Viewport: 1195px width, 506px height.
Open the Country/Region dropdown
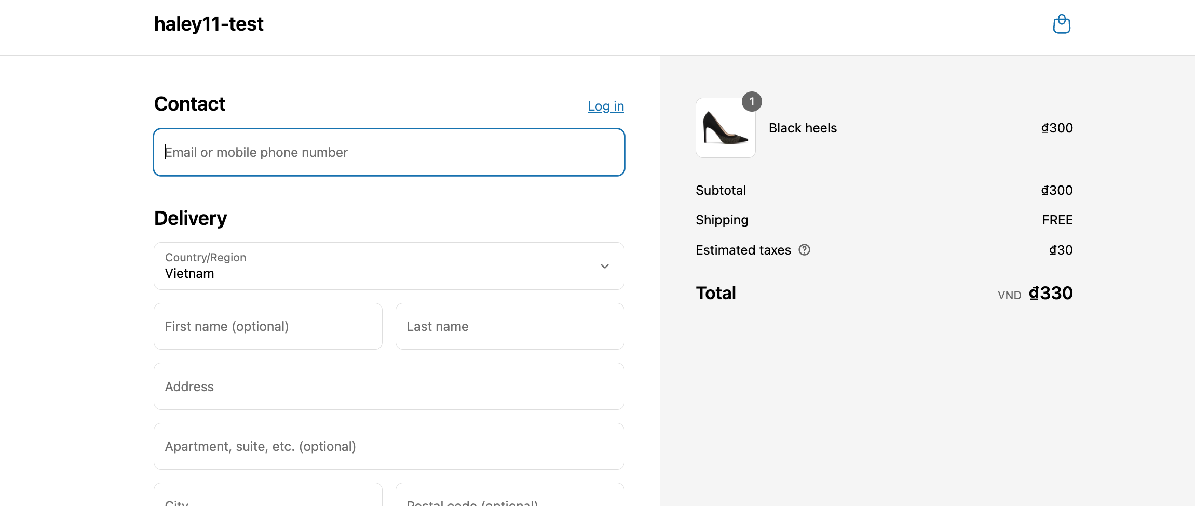[x=389, y=266]
